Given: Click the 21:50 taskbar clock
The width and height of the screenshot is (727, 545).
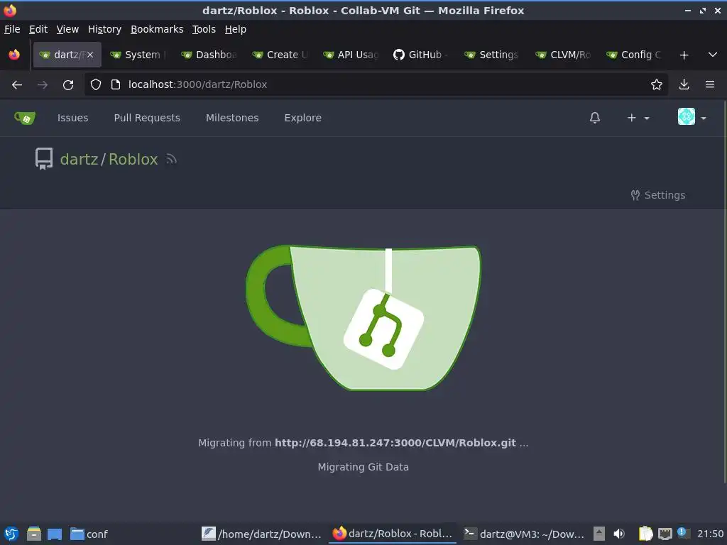Looking at the screenshot, I should click(x=710, y=534).
